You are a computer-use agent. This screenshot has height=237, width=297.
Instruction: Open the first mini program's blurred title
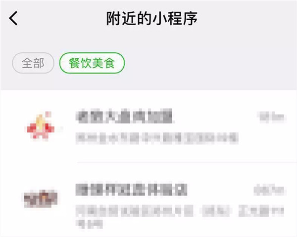(125, 116)
